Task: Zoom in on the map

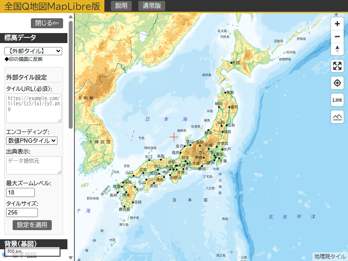Action: click(337, 24)
